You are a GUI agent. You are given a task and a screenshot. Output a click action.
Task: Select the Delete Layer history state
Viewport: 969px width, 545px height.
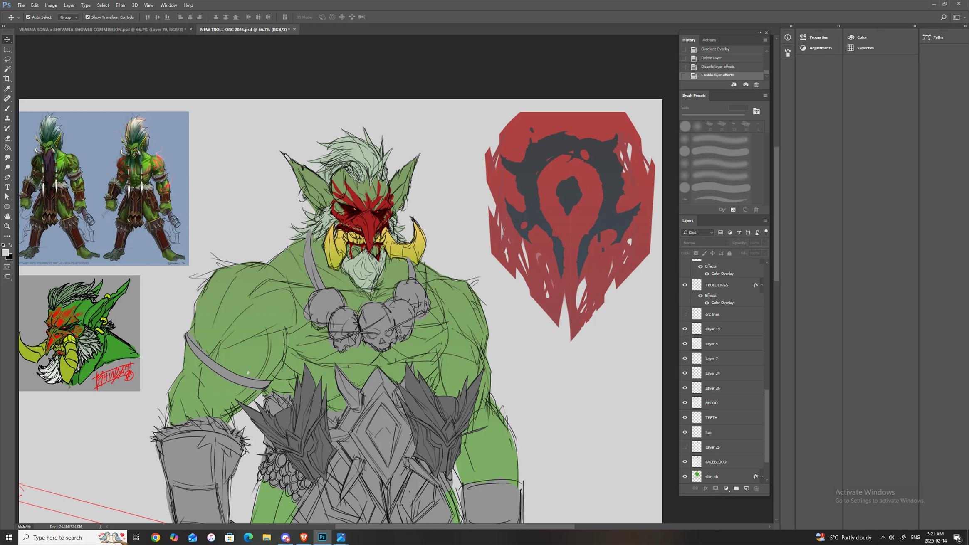pos(711,58)
